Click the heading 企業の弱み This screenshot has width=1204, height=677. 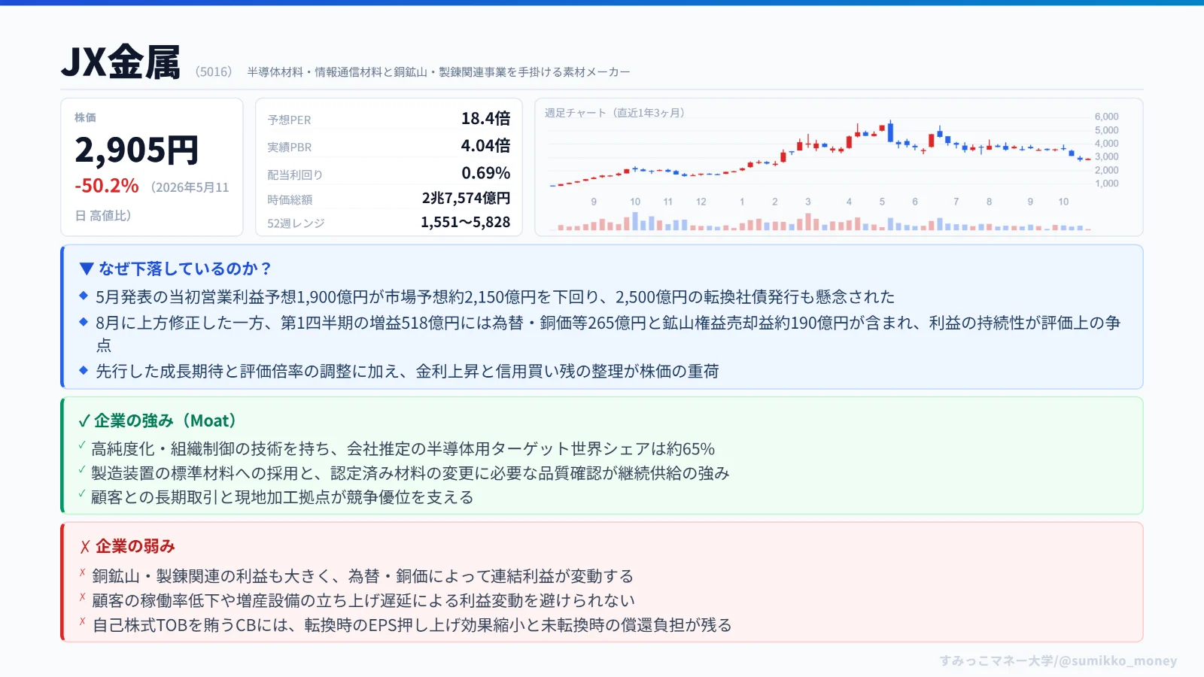[135, 547]
